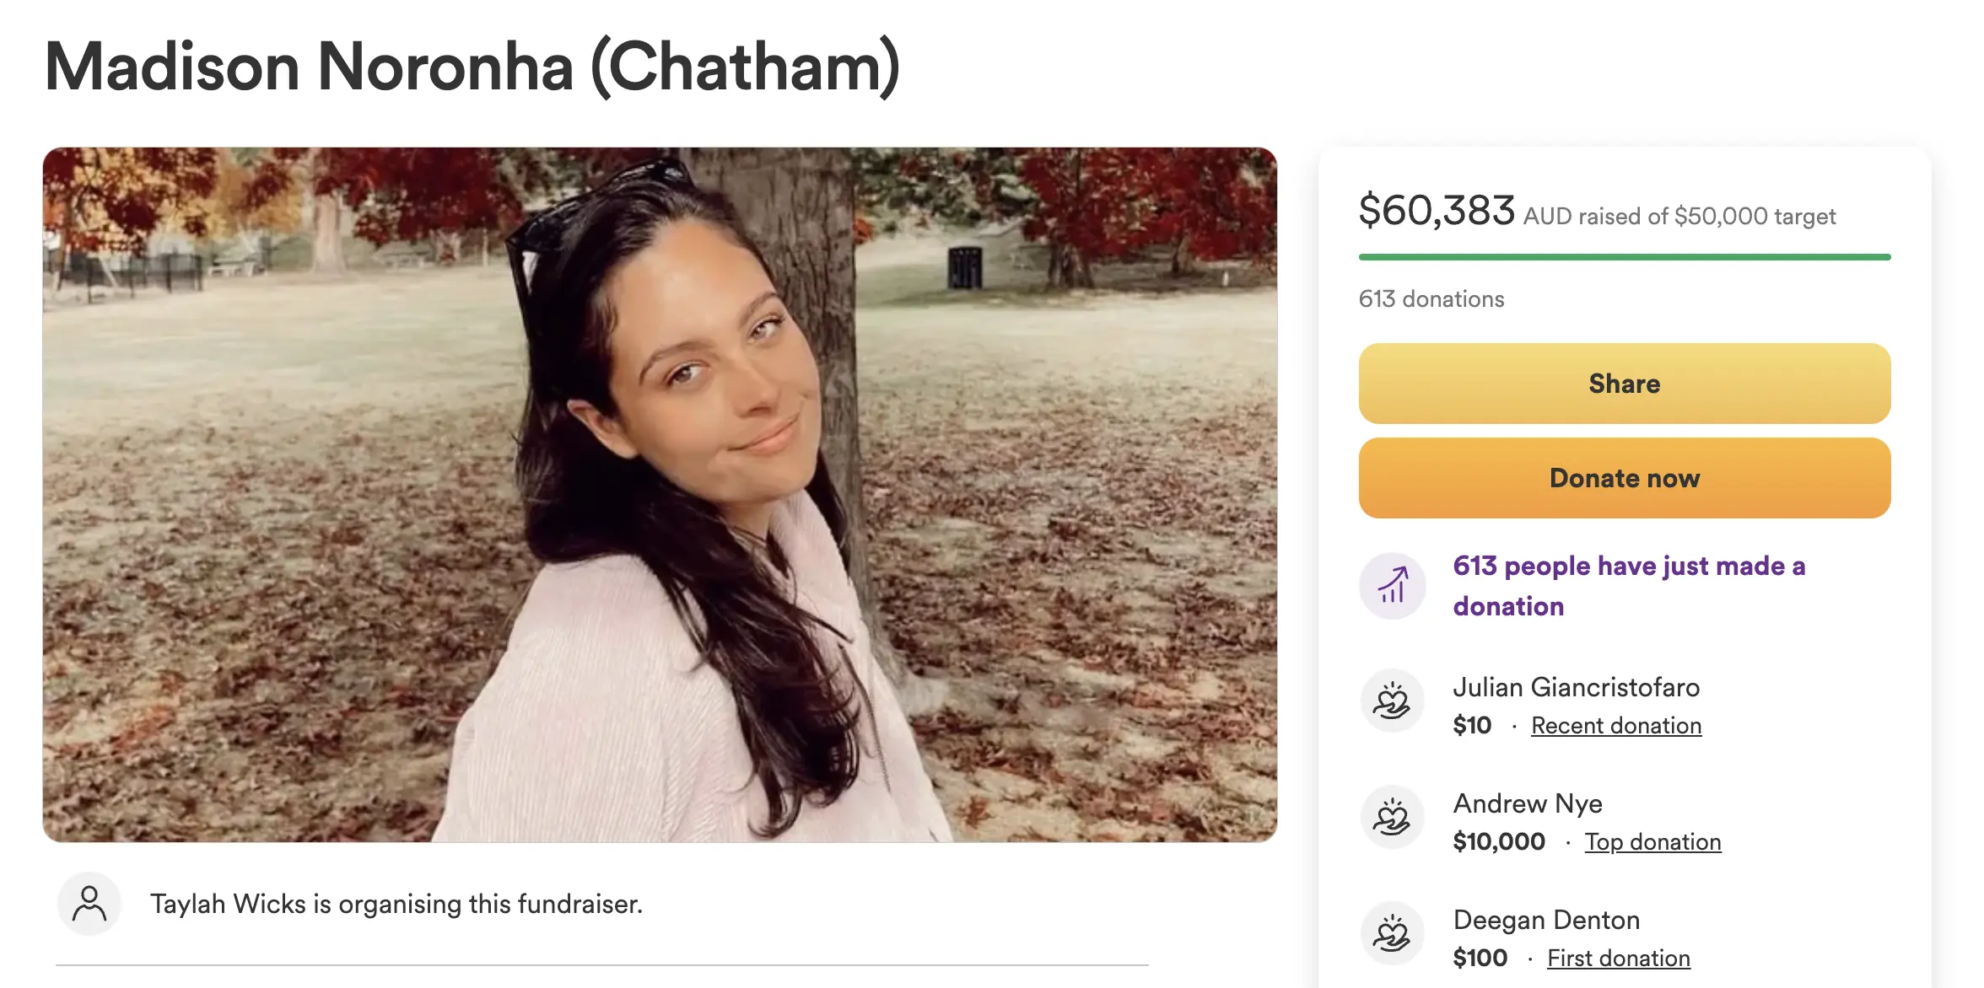Viewport: 1984px width, 988px height.
Task: Click the donation icon beside Andrew Nye
Action: (x=1392, y=818)
